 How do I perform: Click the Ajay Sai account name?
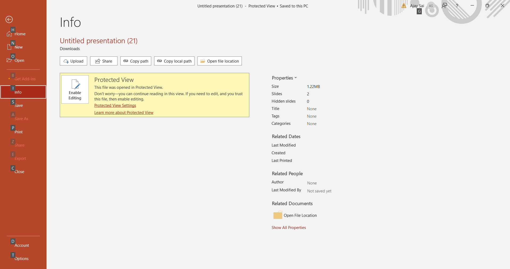pyautogui.click(x=417, y=6)
